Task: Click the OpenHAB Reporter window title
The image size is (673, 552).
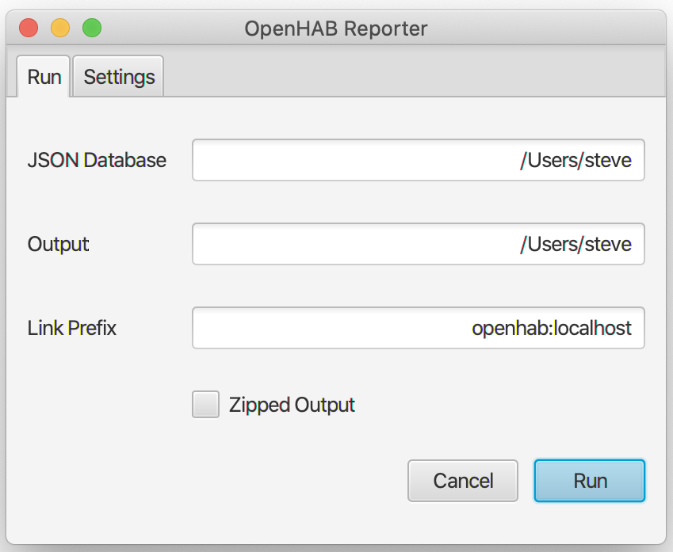Action: [x=336, y=29]
